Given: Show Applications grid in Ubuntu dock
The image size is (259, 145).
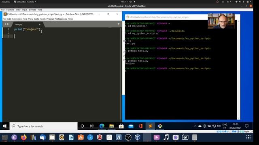Looking at the screenshot, I should 248,137.
